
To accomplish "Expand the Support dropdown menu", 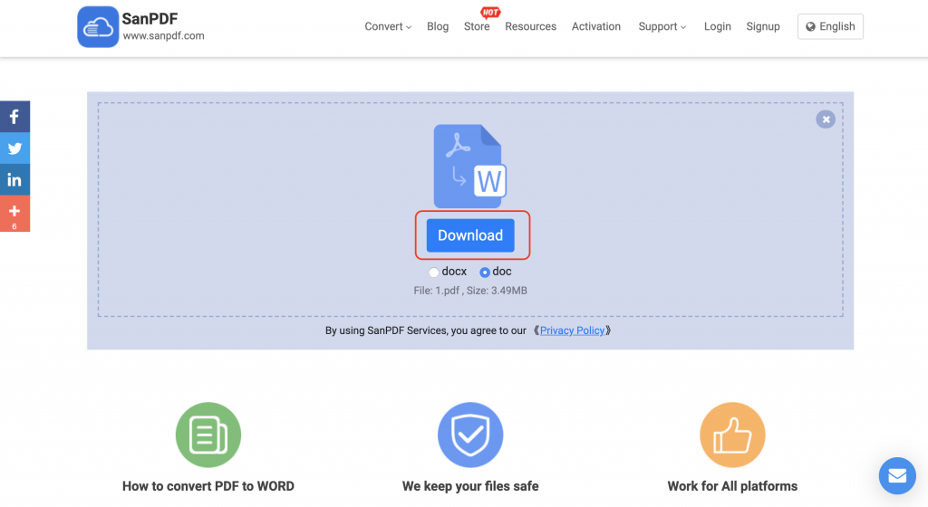I will (662, 26).
